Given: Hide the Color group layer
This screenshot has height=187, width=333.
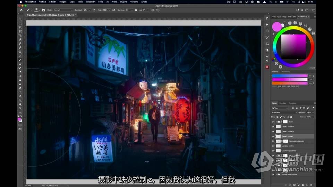Looking at the screenshot, I should click(273, 122).
